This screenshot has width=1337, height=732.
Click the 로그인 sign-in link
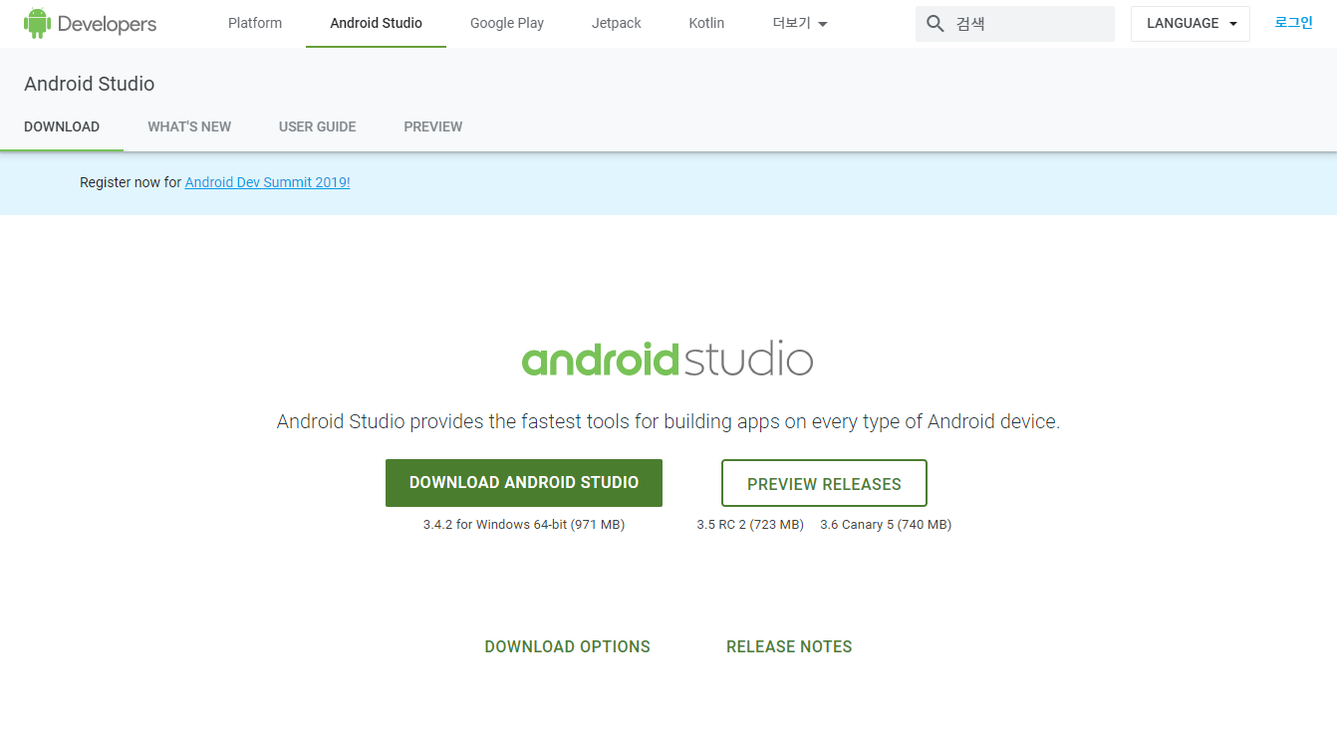click(x=1294, y=23)
